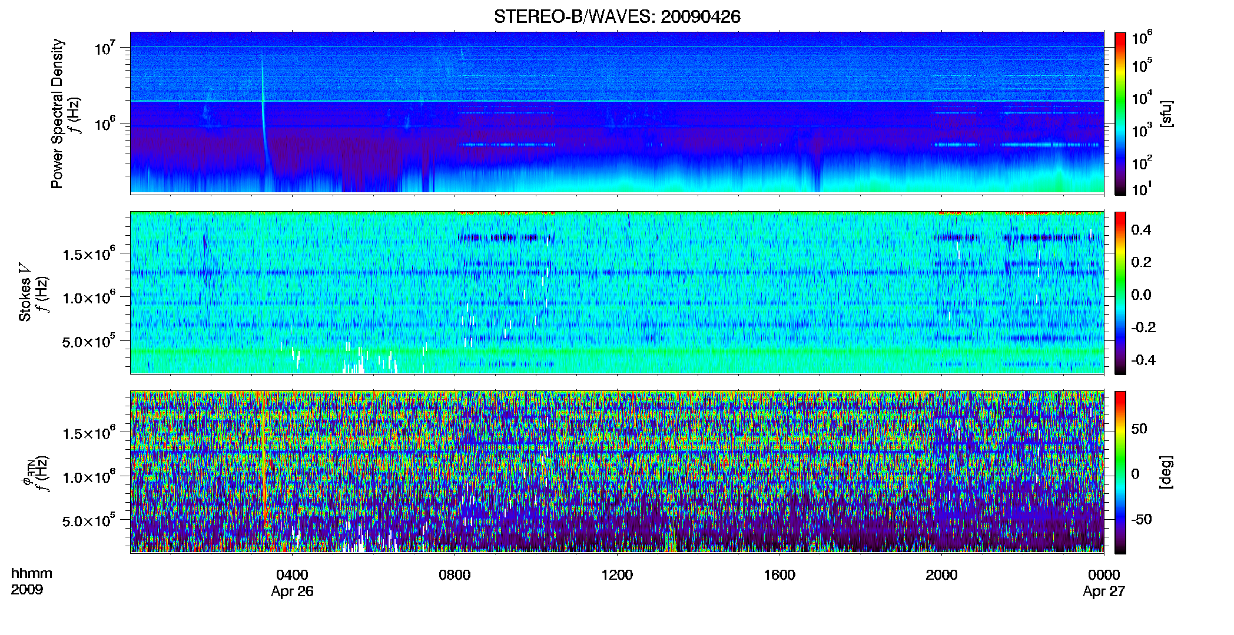1234x635 pixels.
Task: Click the Stokes V color bar
Action: [1120, 293]
